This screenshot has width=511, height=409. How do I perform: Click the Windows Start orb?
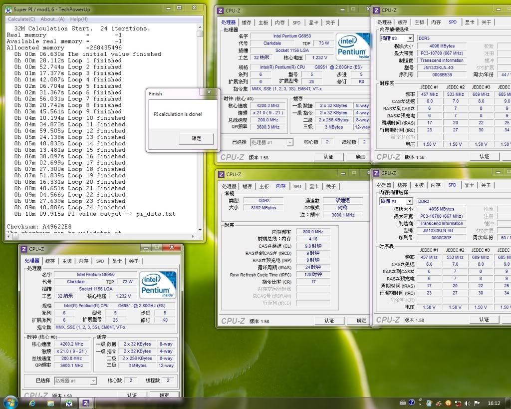10,403
